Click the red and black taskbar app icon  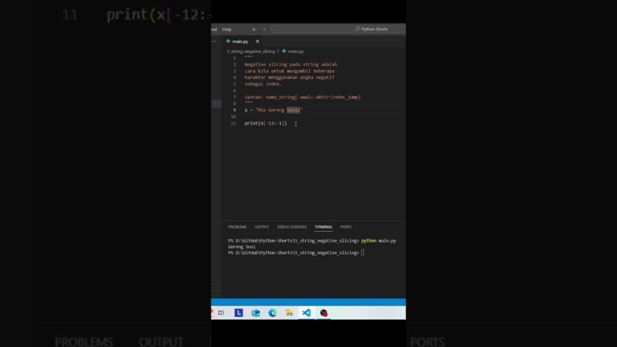[x=324, y=313]
